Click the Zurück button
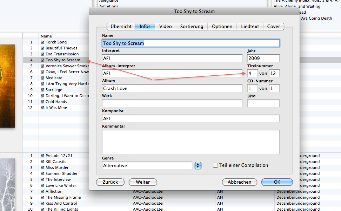 [110, 182]
